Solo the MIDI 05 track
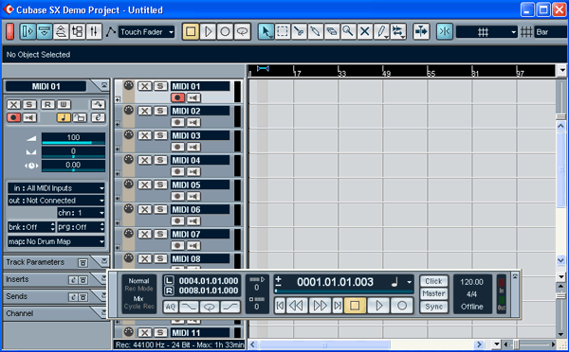 (160, 185)
